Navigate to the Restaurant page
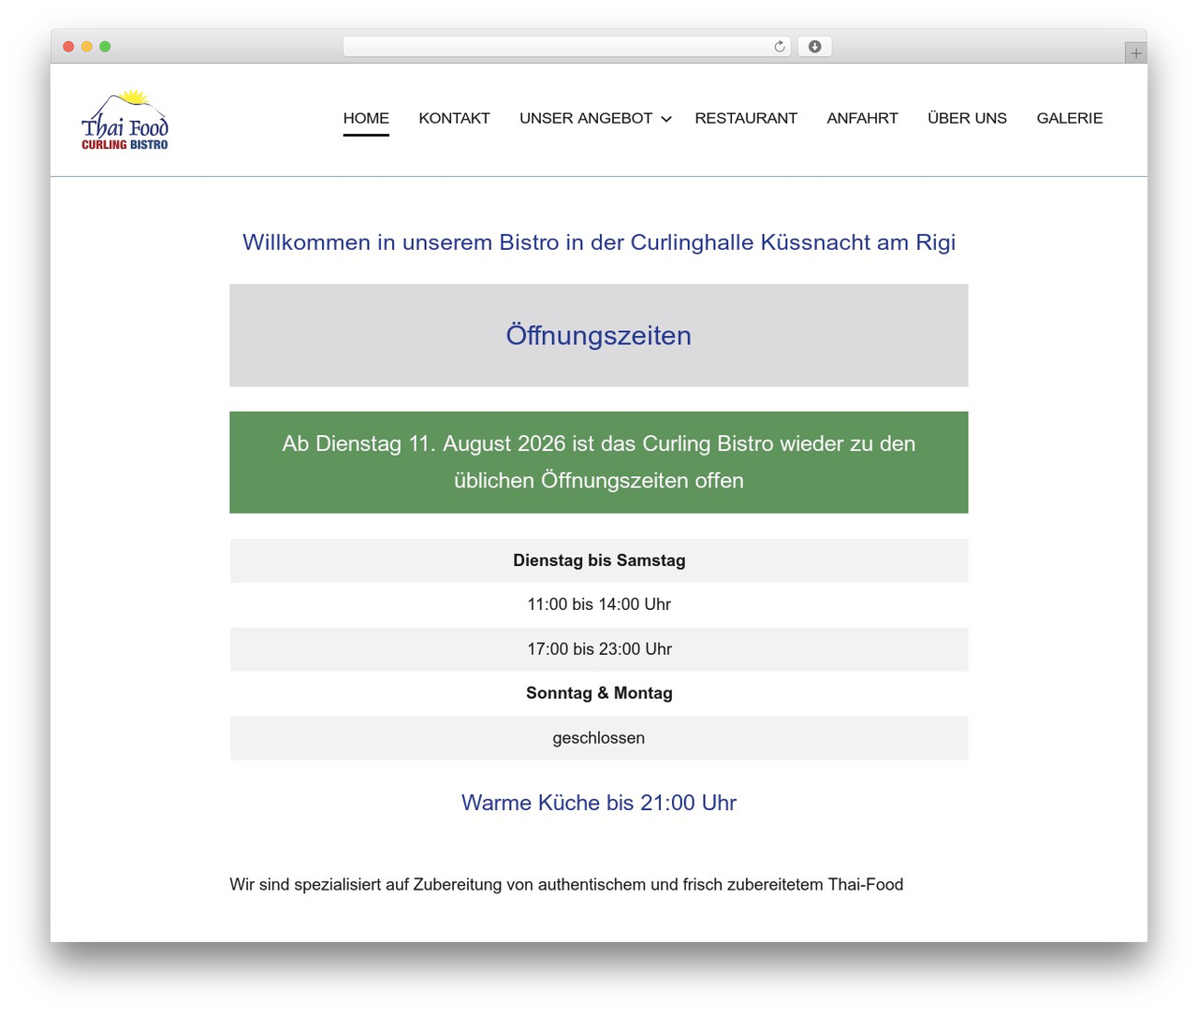The image size is (1198, 1014). tap(746, 118)
